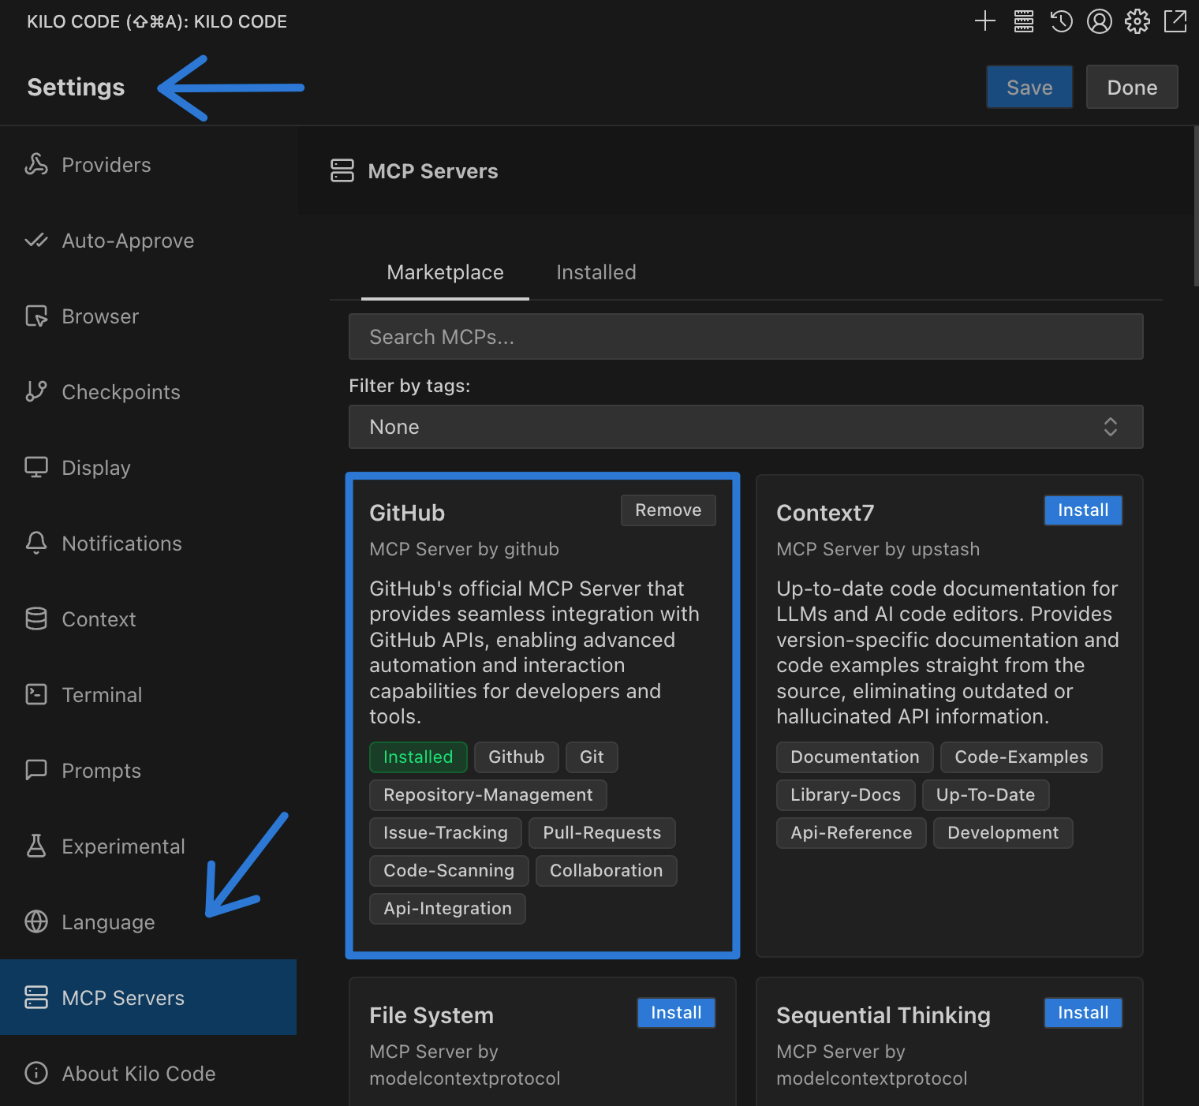Click the About Kilo Code info icon
This screenshot has width=1199, height=1106.
[36, 1073]
